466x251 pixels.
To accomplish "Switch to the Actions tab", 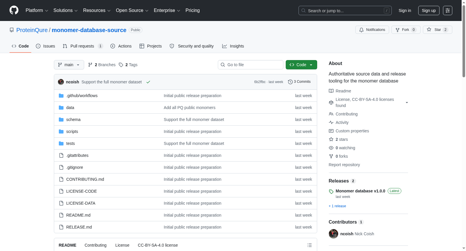I will pyautogui.click(x=121, y=46).
